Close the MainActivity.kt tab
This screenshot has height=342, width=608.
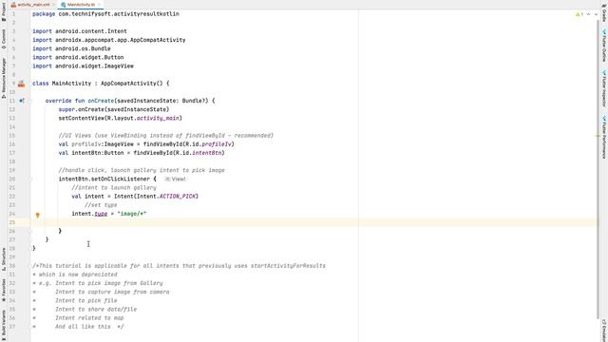(x=99, y=5)
